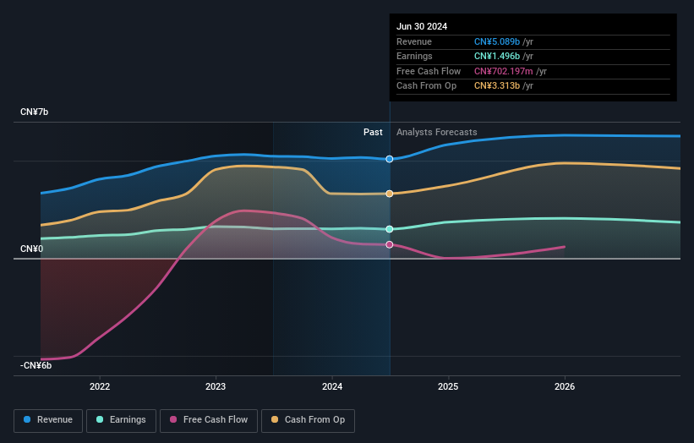Click the Analysts Forecasts label

pyautogui.click(x=437, y=132)
